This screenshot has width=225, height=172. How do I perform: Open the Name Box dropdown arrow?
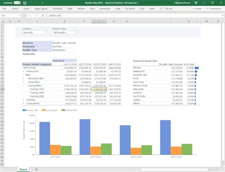coord(19,16)
